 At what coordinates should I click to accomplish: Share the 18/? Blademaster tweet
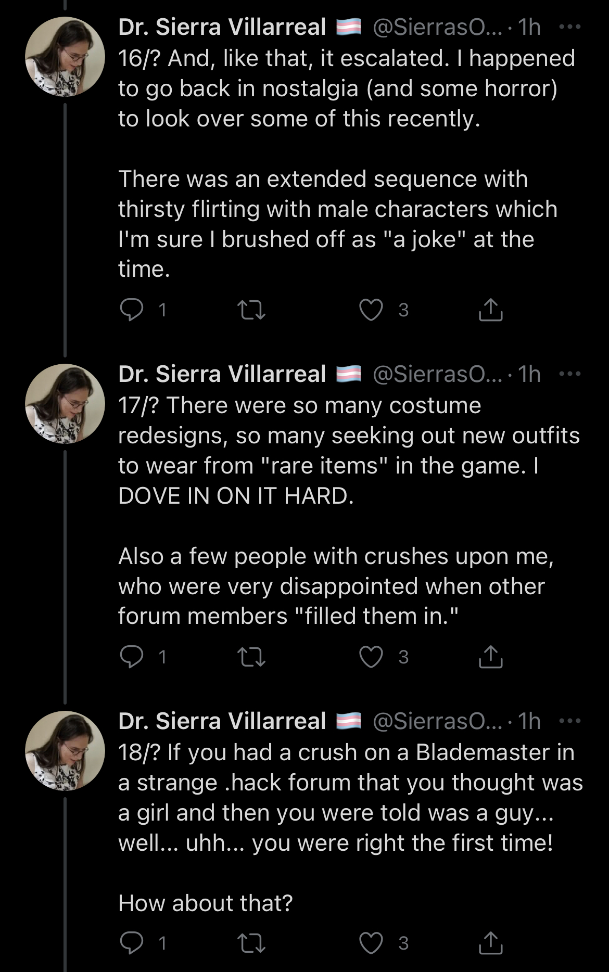(x=490, y=943)
